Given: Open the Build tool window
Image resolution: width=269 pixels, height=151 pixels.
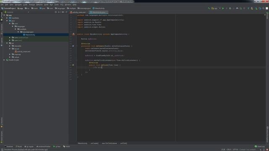Looking at the screenshot, I should coord(18,146).
